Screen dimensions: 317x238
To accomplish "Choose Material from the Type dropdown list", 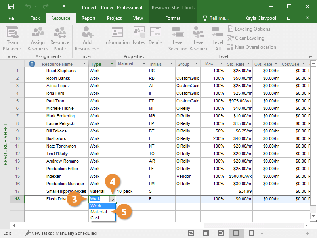I will point(99,212).
